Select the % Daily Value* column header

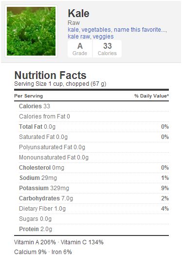click(x=152, y=96)
